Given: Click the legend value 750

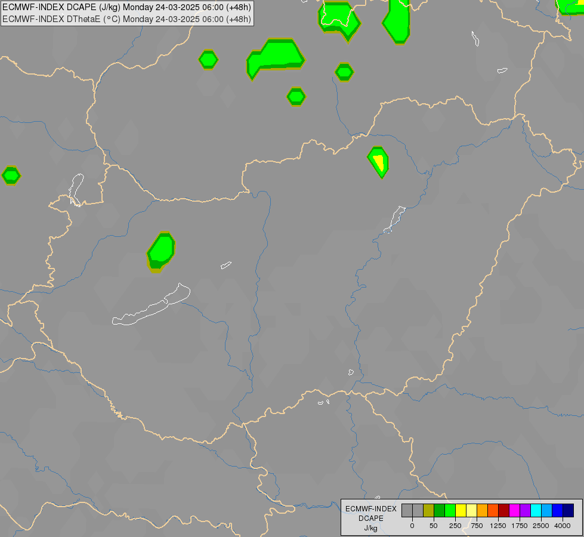Looking at the screenshot, I should coord(477,526).
